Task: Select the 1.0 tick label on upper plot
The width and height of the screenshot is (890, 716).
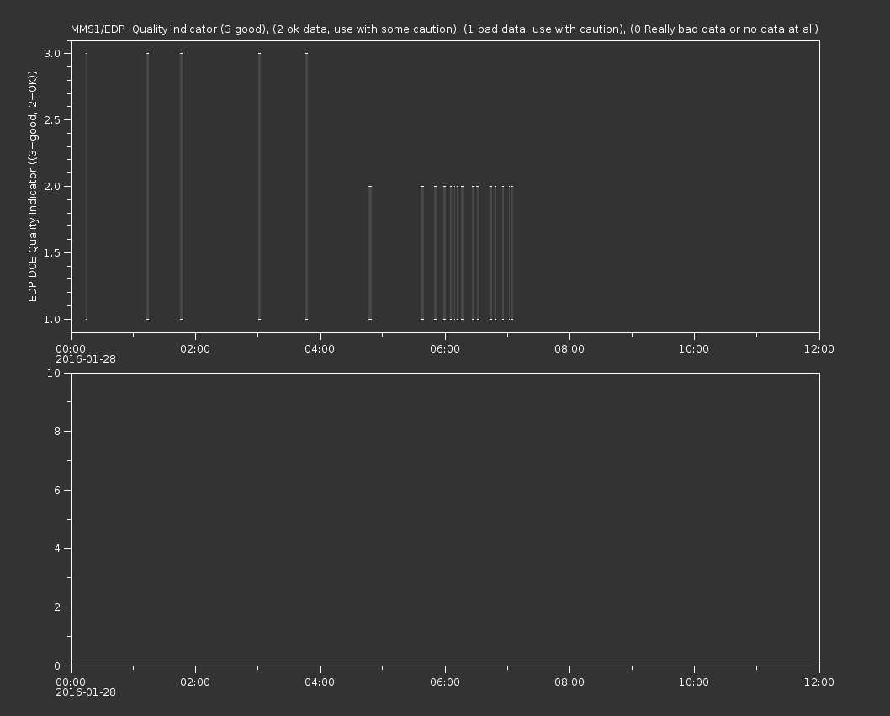Action: [51, 319]
